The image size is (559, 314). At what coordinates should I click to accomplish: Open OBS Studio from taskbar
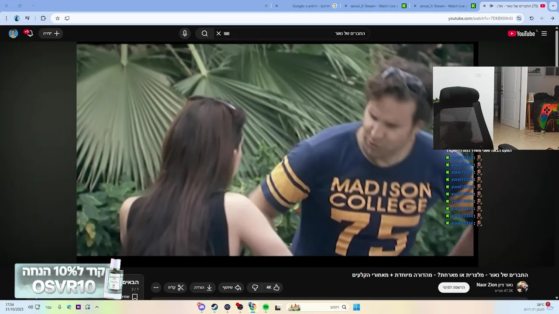pos(240,307)
